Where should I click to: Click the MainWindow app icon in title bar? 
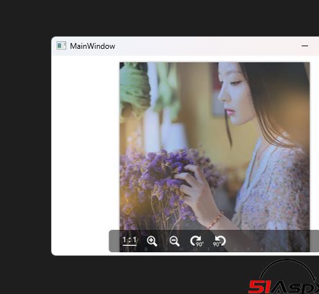61,46
